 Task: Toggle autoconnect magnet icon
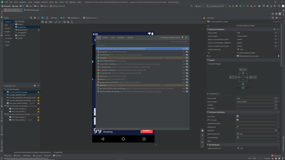[46, 22]
